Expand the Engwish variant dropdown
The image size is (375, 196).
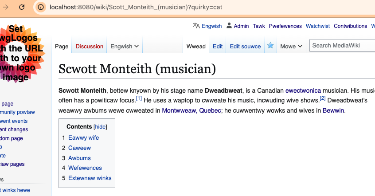[125, 46]
